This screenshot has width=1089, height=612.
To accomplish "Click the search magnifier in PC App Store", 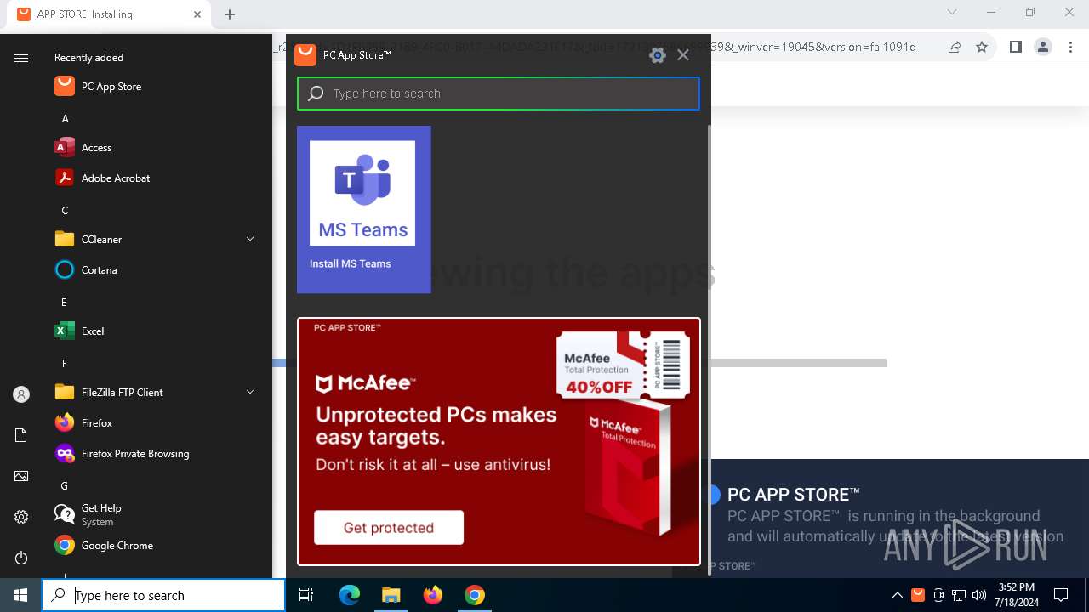I will point(316,93).
